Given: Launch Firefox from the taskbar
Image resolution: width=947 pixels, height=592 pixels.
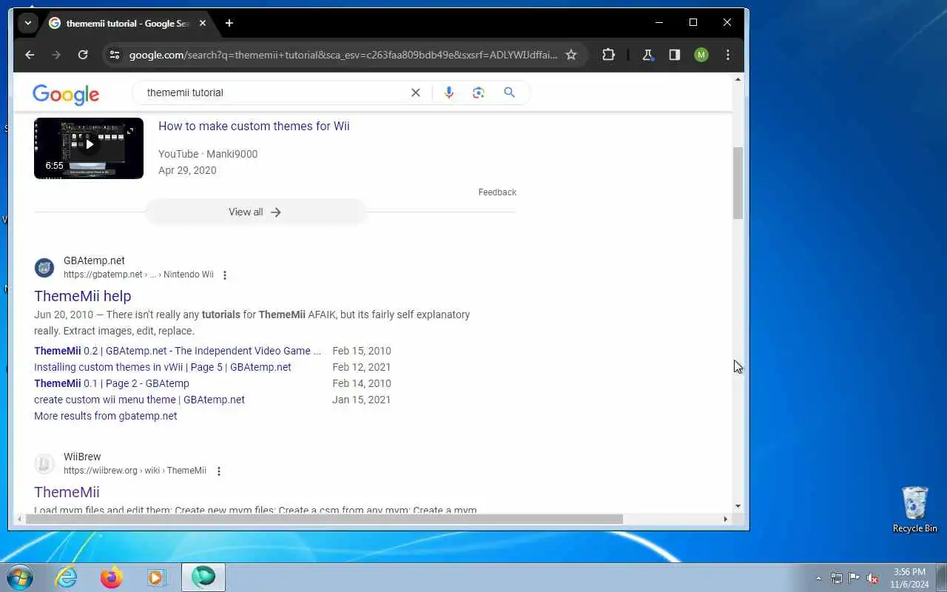Looking at the screenshot, I should point(112,577).
